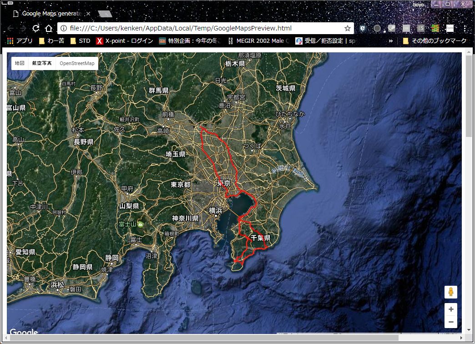The height and width of the screenshot is (344, 475).
Task: Open the Steam extension icon
Action: [391, 28]
